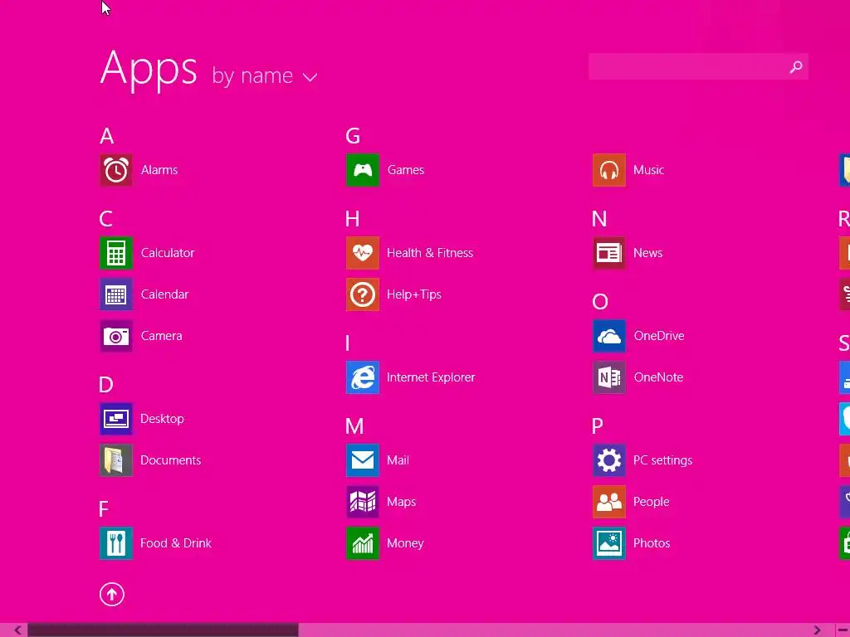This screenshot has height=637, width=850.
Task: Click the Help+Tips text label
Action: pos(414,294)
